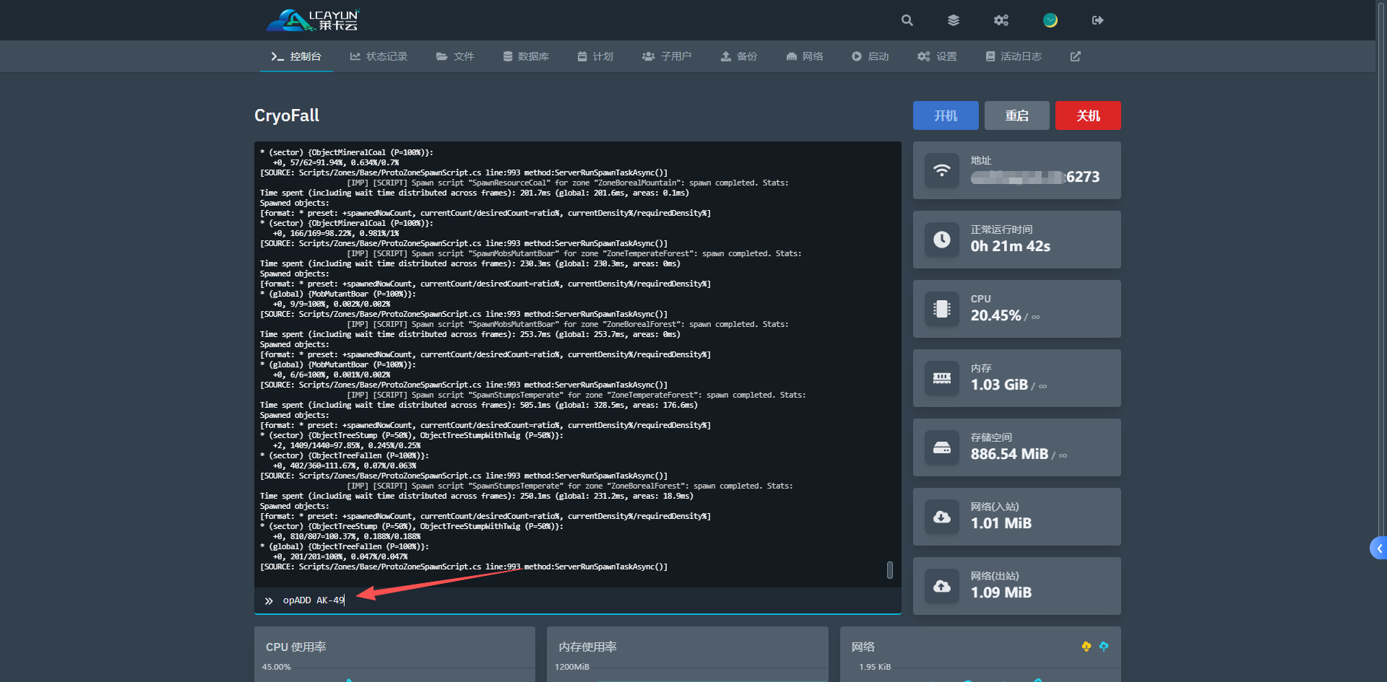Expand the blue side panel chevron
This screenshot has height=682, width=1387.
tap(1378, 548)
